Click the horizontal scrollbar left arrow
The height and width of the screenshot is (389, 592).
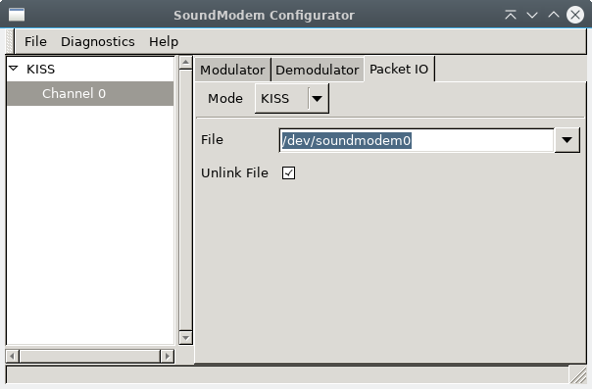click(13, 356)
